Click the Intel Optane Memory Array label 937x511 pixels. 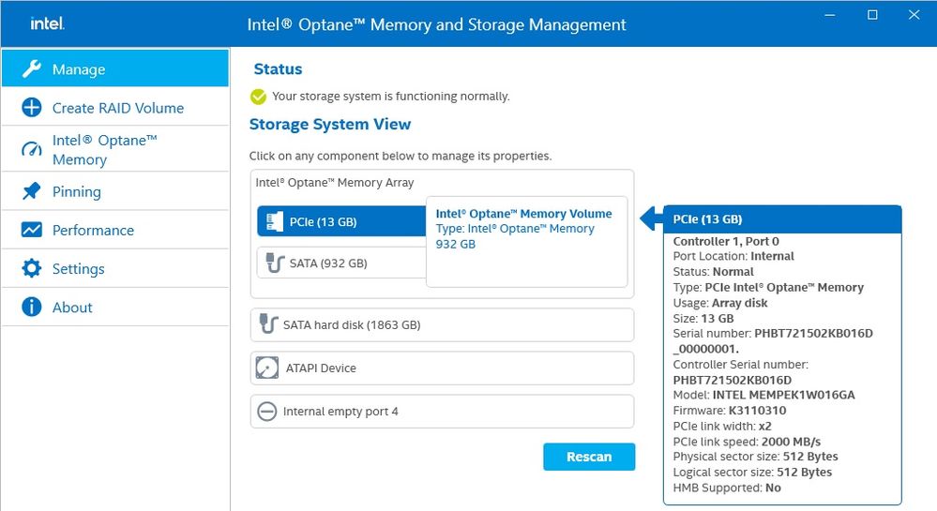coord(335,183)
